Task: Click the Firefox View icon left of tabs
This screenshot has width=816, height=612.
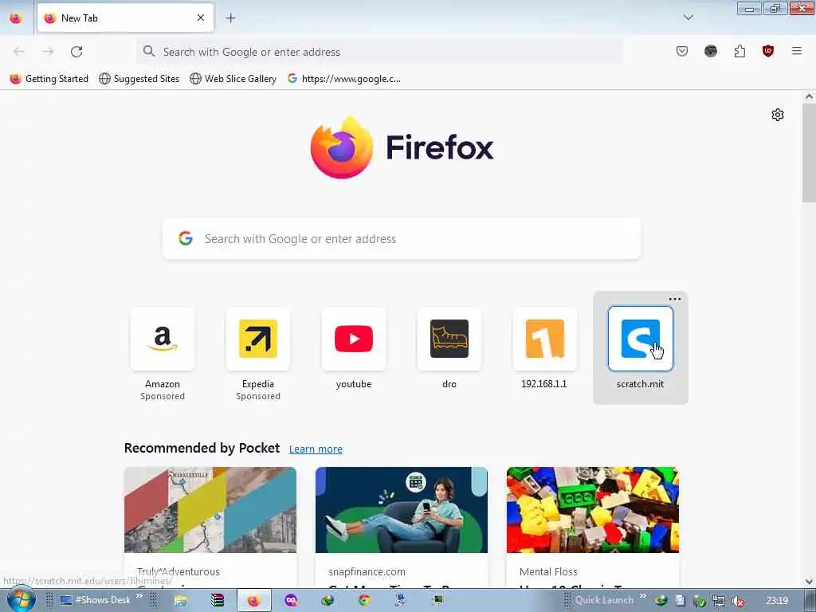Action: 16,18
